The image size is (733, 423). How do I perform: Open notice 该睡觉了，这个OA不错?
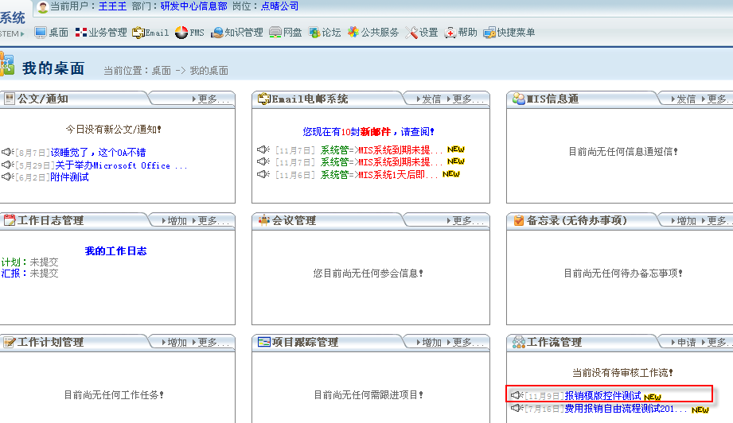pyautogui.click(x=99, y=152)
